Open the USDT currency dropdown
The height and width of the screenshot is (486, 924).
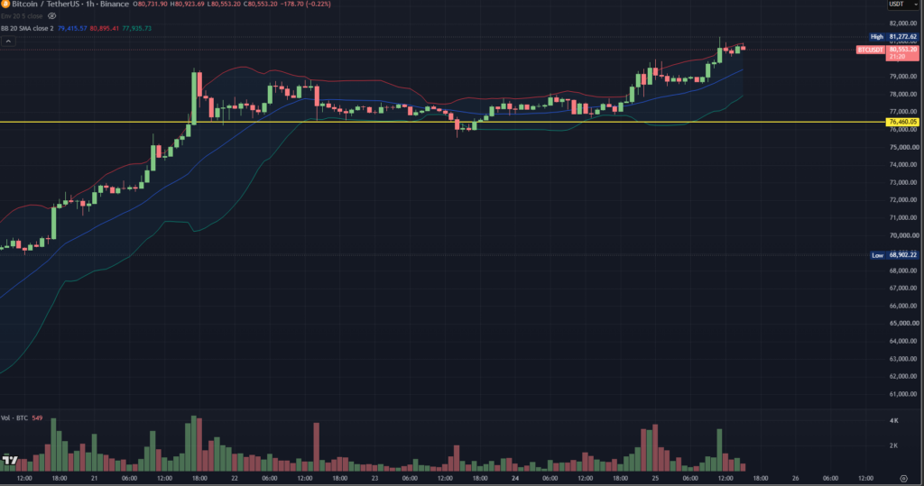point(903,5)
